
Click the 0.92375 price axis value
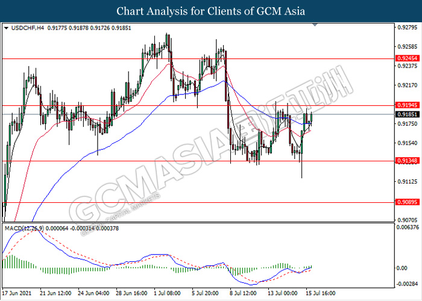(x=408, y=66)
